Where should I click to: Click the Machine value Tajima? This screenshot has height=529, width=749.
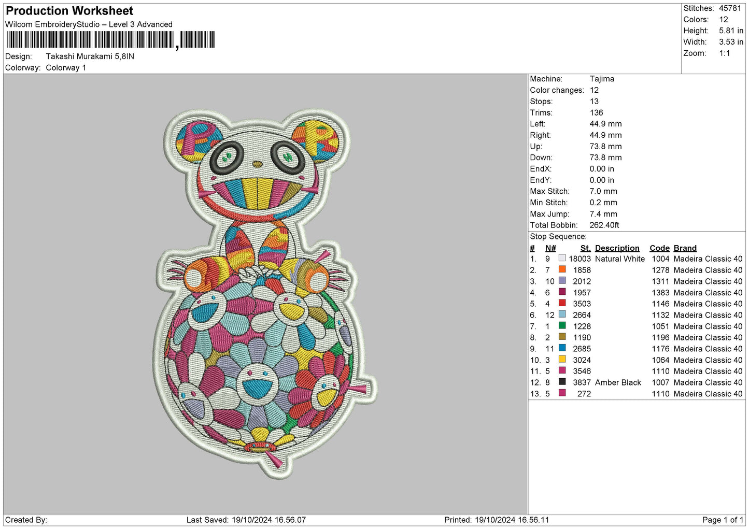click(x=602, y=79)
